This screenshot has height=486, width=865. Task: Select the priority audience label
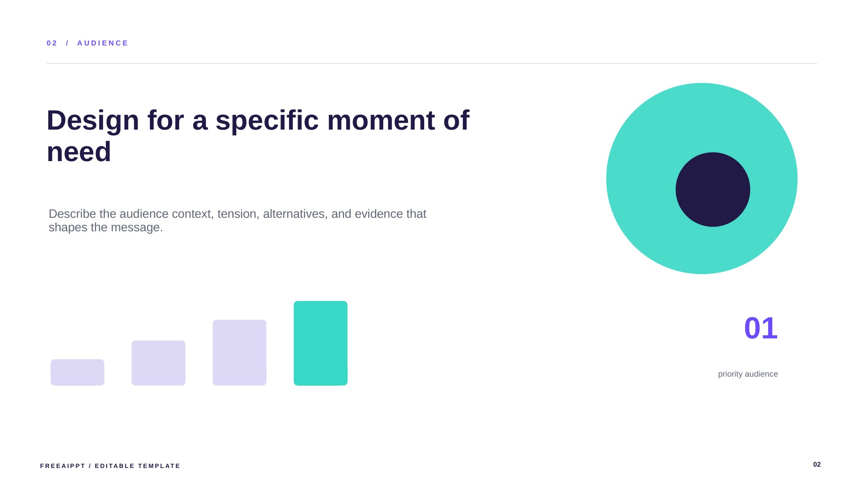click(x=748, y=374)
